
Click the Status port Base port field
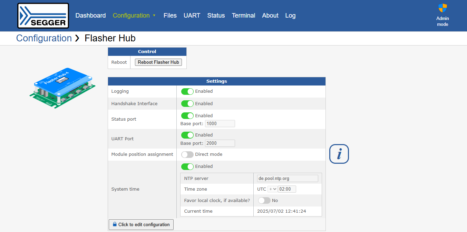[220, 124]
